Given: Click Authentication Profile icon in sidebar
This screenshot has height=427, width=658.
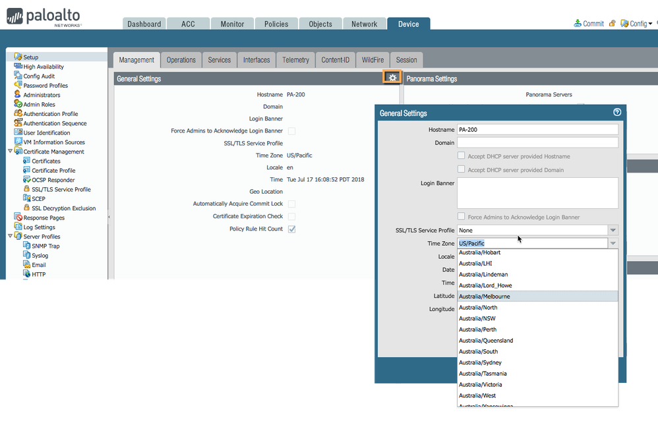Looking at the screenshot, I should click(x=18, y=113).
